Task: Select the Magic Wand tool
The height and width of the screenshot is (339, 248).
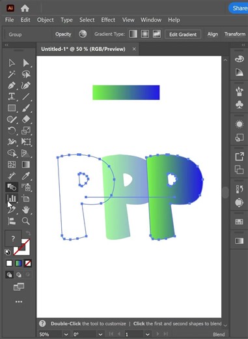Action: tap(12, 74)
